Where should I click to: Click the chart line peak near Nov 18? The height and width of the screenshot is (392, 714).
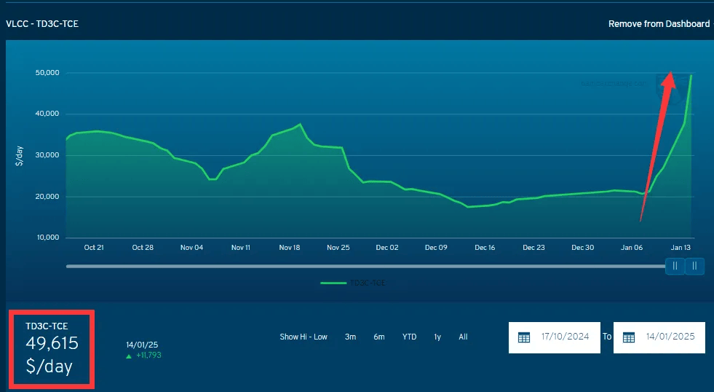click(x=300, y=124)
